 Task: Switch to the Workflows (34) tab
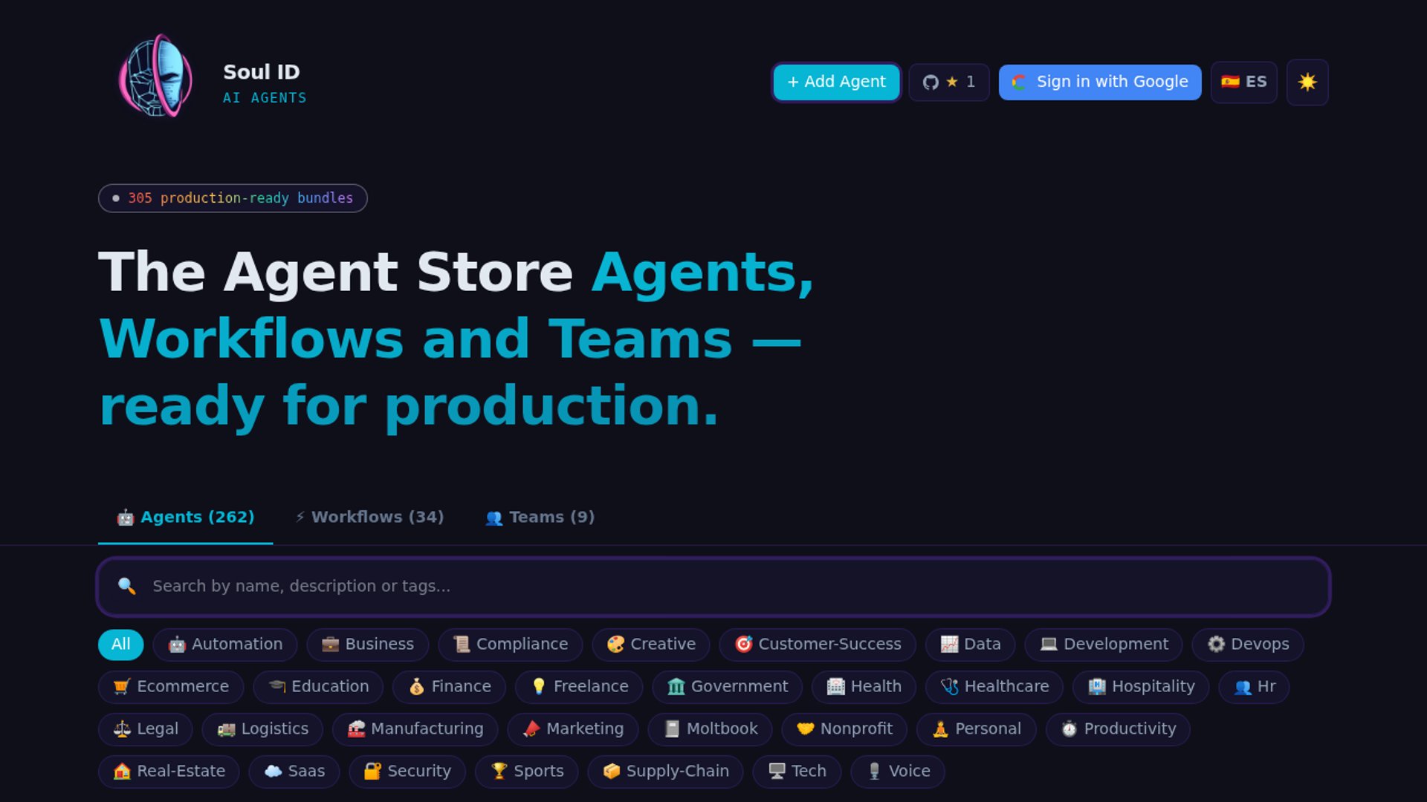369,517
